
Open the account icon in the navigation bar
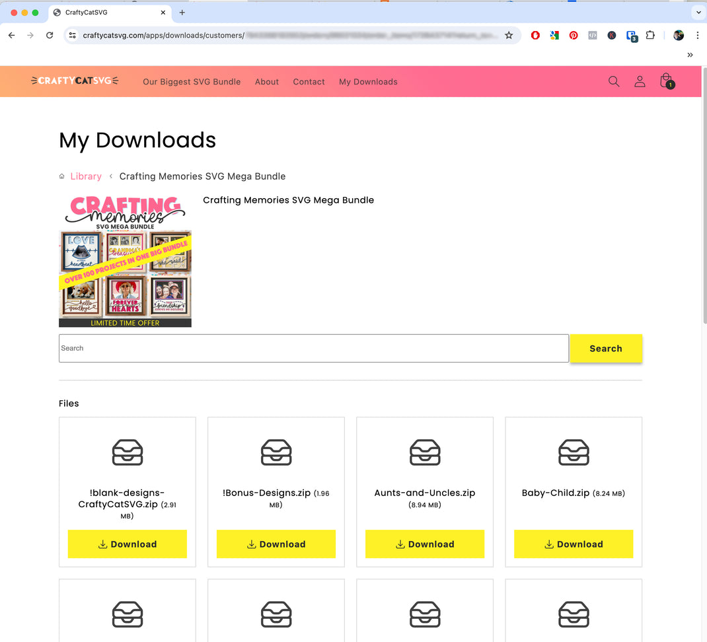pyautogui.click(x=640, y=81)
